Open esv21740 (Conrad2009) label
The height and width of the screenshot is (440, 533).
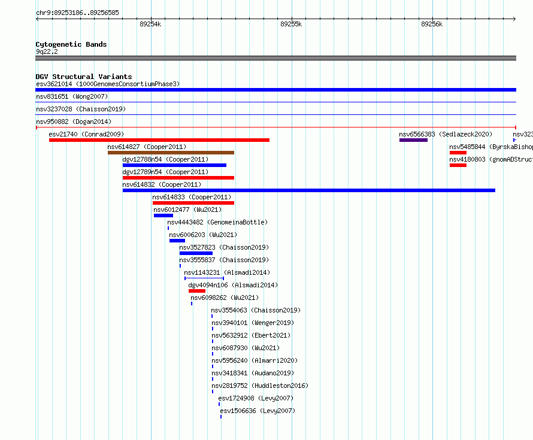pyautogui.click(x=86, y=134)
